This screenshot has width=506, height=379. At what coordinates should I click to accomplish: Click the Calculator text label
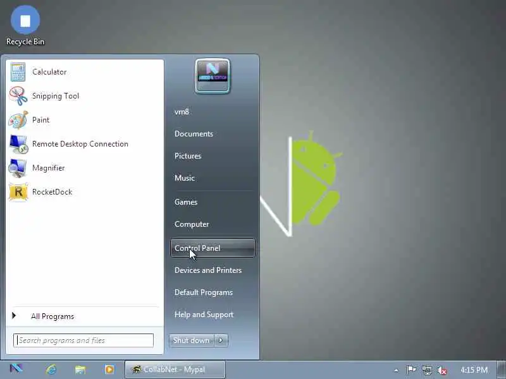tap(49, 72)
